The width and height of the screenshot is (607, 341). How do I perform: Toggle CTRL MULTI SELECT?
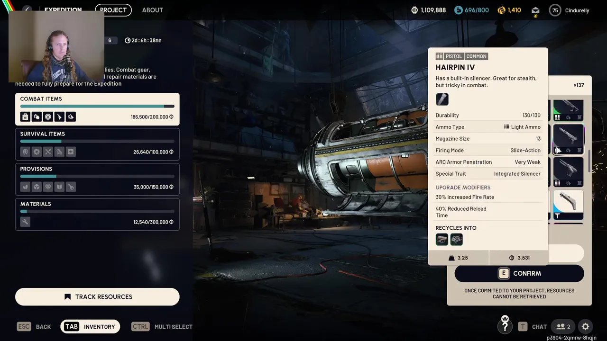point(162,327)
